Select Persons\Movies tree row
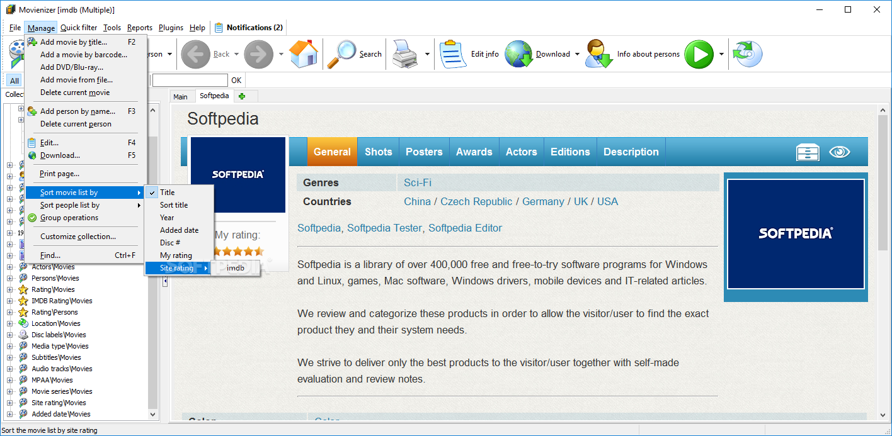This screenshot has width=892, height=436. 55,278
